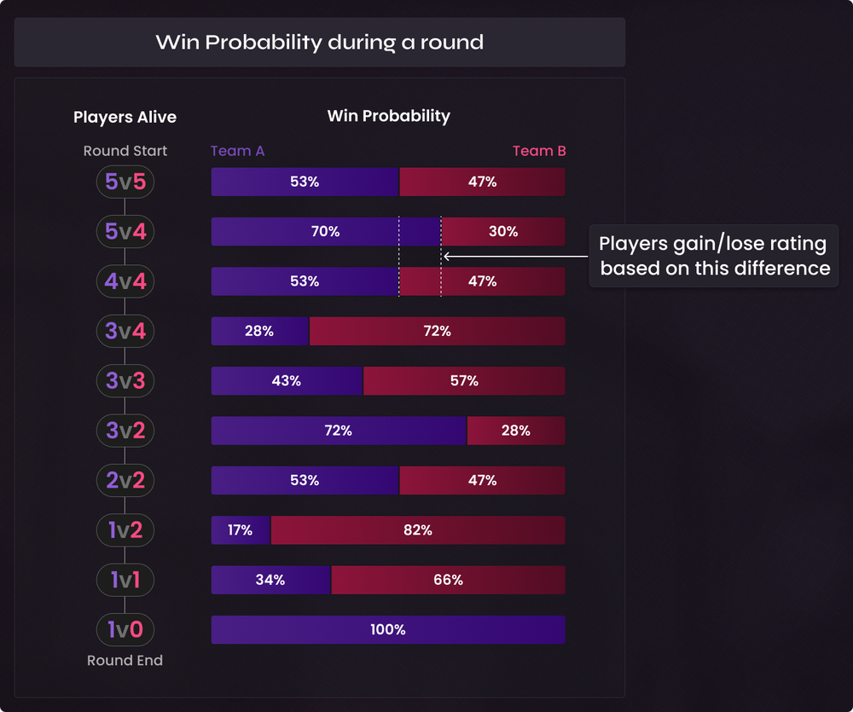Click the Round Start label
This screenshot has width=853, height=712.
coord(125,151)
